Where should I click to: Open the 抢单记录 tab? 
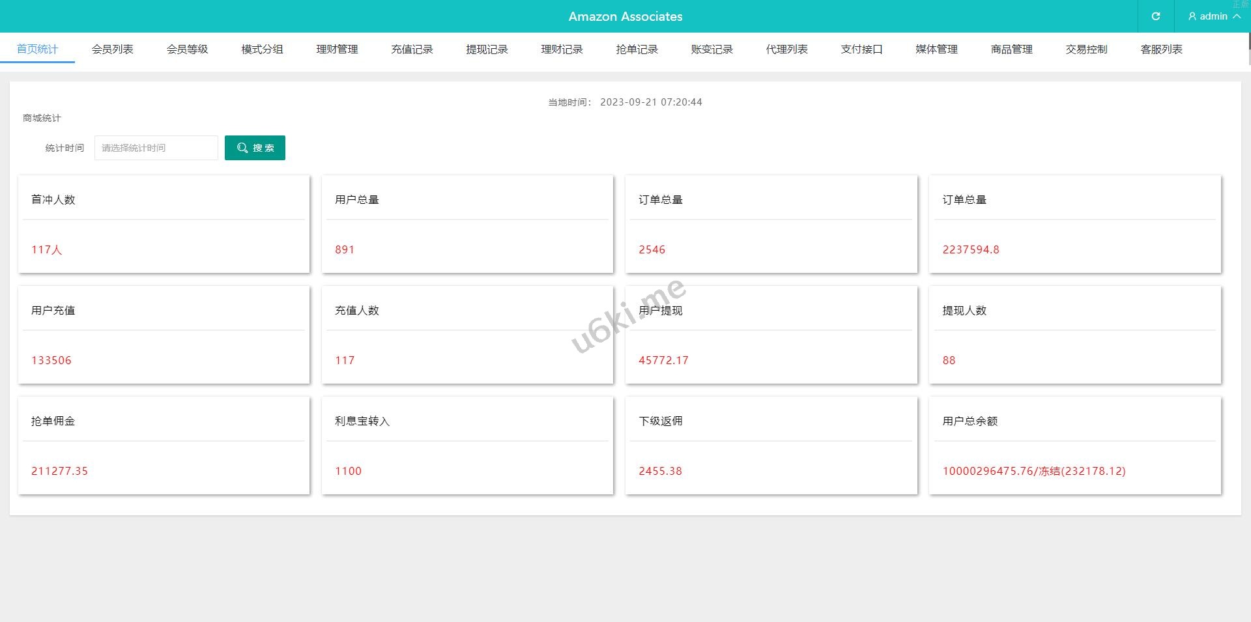tap(637, 49)
